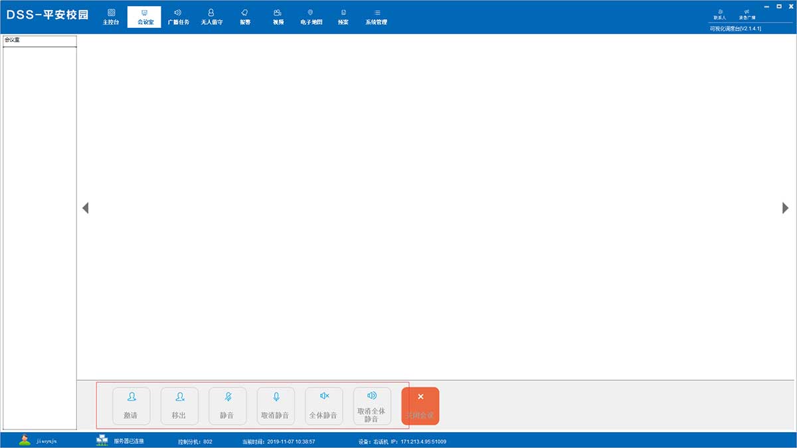The image size is (797, 448).
Task: Open the 预案 plans module
Action: (x=343, y=17)
